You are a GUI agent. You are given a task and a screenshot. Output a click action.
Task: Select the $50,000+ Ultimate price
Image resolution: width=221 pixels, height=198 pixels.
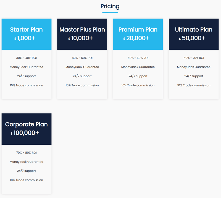click(192, 38)
